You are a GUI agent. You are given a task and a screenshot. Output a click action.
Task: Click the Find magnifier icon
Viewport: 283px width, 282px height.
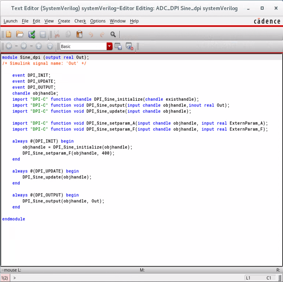[113, 34]
